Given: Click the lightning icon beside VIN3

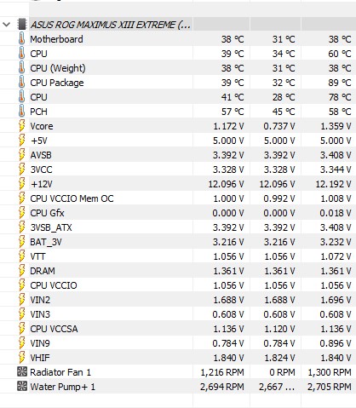Looking at the screenshot, I should point(21,314).
